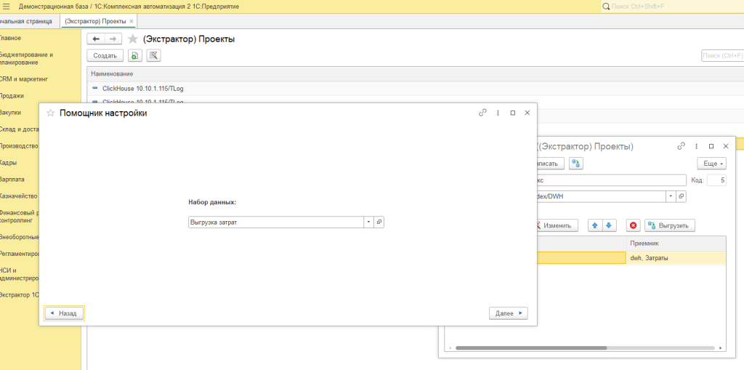Click the link icon in Помощник настройки header
The height and width of the screenshot is (370, 744).
pos(482,113)
